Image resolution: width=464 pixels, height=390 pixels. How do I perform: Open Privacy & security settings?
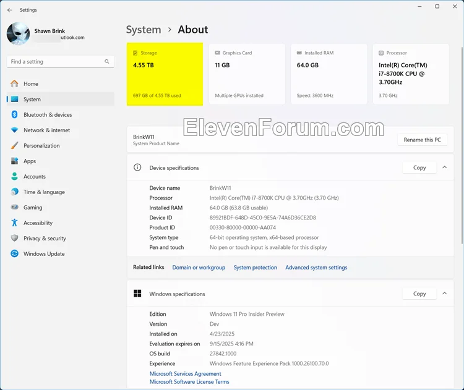click(61, 239)
